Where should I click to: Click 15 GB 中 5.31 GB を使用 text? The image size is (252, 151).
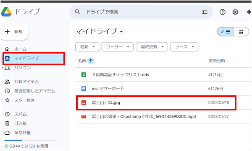26,146
